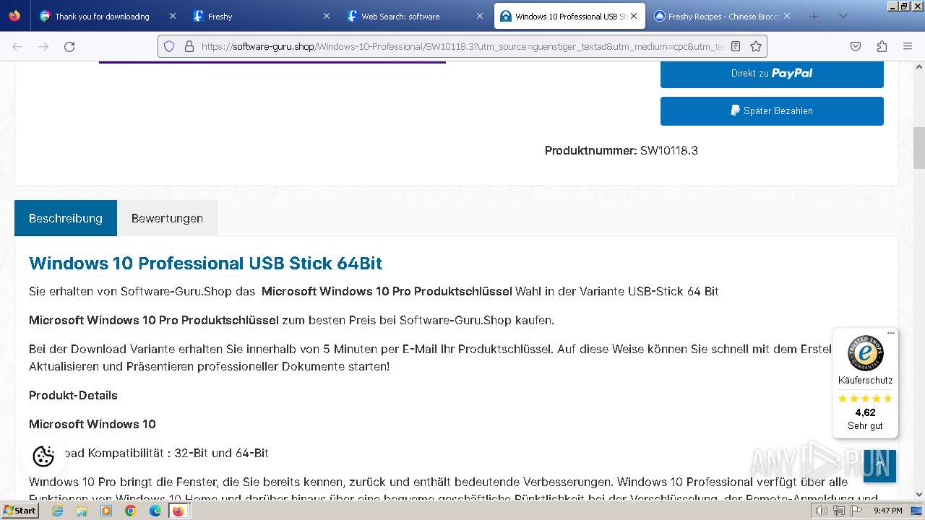925x520 pixels.
Task: Close the 'Web Search: software' tab
Action: coord(480,16)
